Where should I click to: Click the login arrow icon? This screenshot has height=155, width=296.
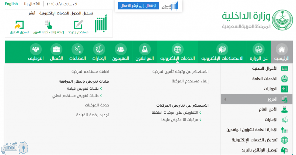click(19, 25)
